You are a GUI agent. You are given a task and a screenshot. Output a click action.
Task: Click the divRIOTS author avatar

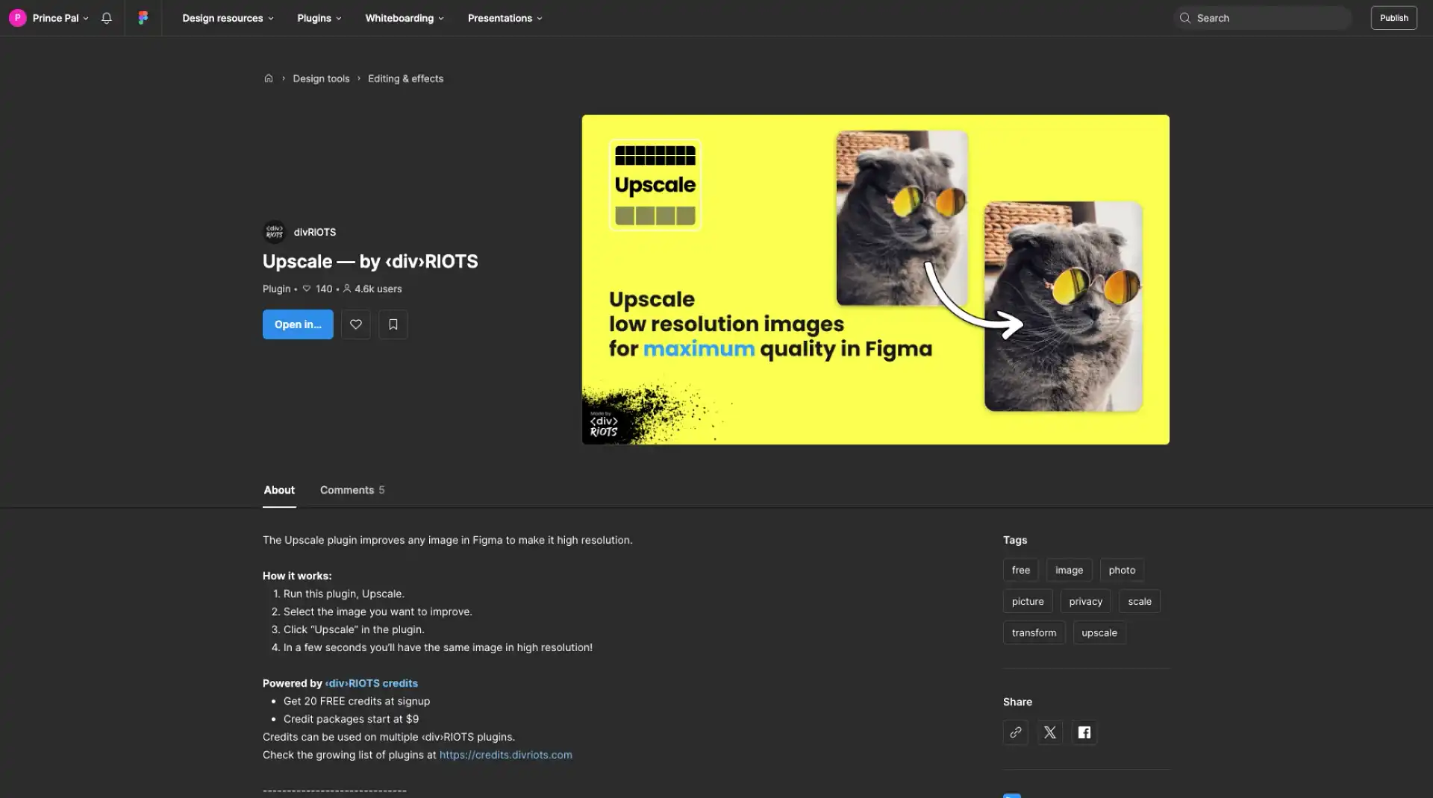coord(275,232)
